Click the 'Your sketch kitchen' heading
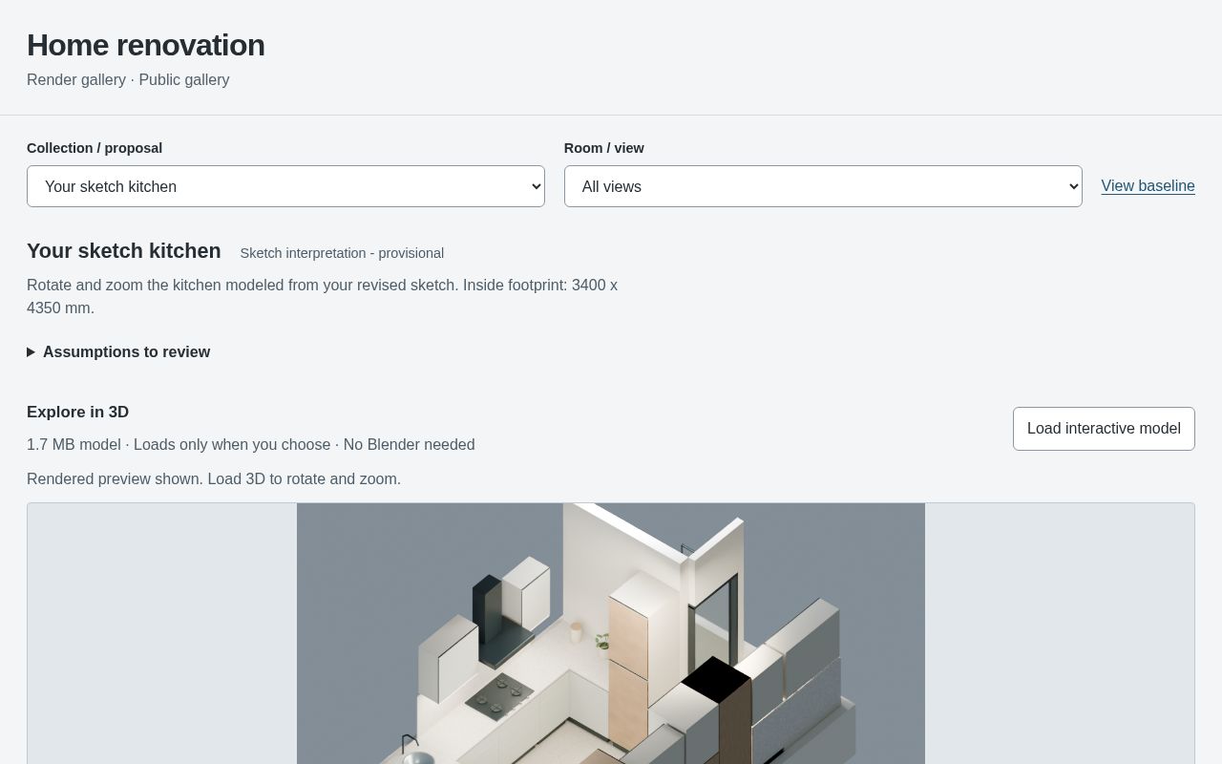The image size is (1222, 764). pos(124,251)
